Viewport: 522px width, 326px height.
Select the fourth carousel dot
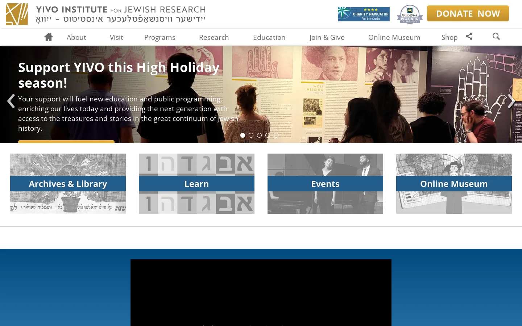(268, 135)
